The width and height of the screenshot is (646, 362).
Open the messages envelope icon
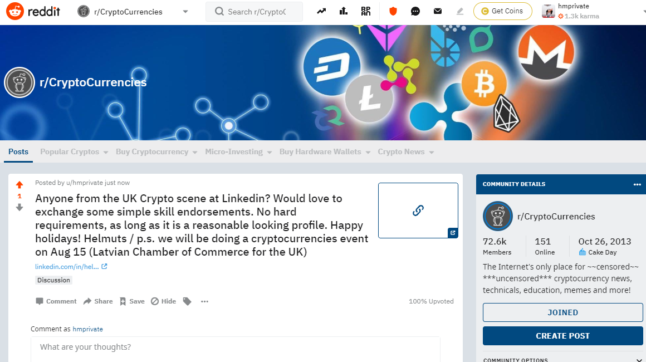(x=438, y=11)
